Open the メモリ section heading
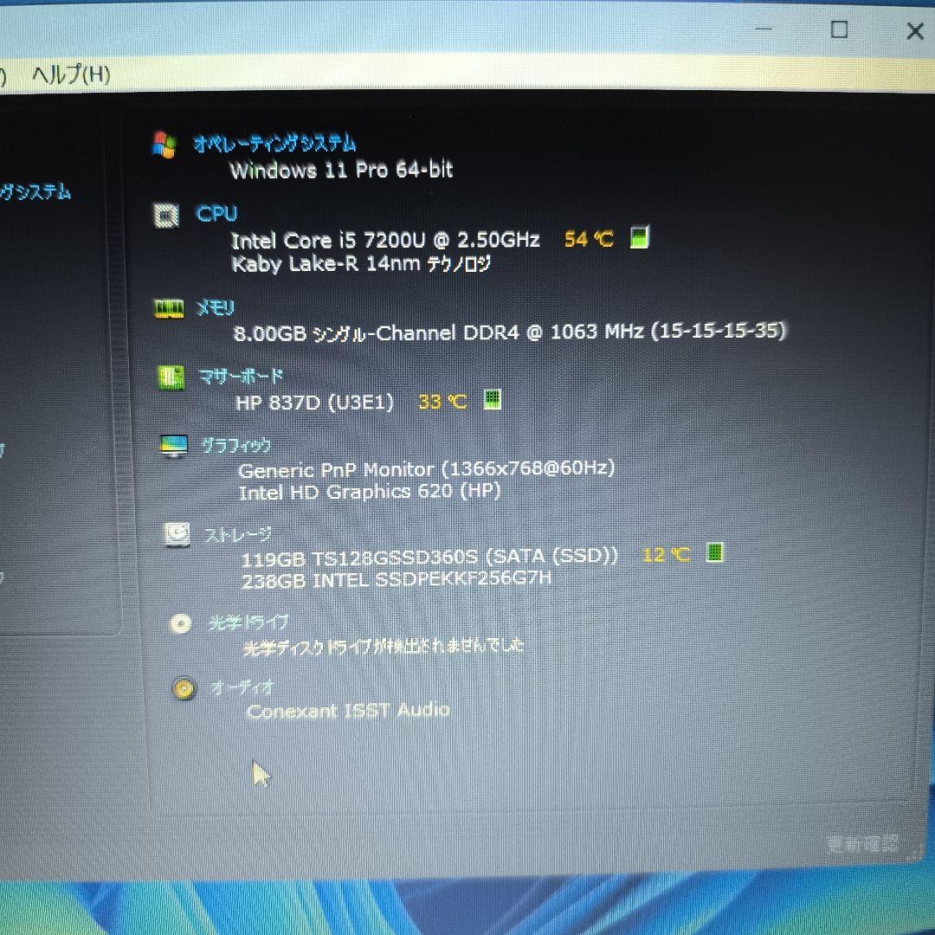This screenshot has height=935, width=935. 216,307
